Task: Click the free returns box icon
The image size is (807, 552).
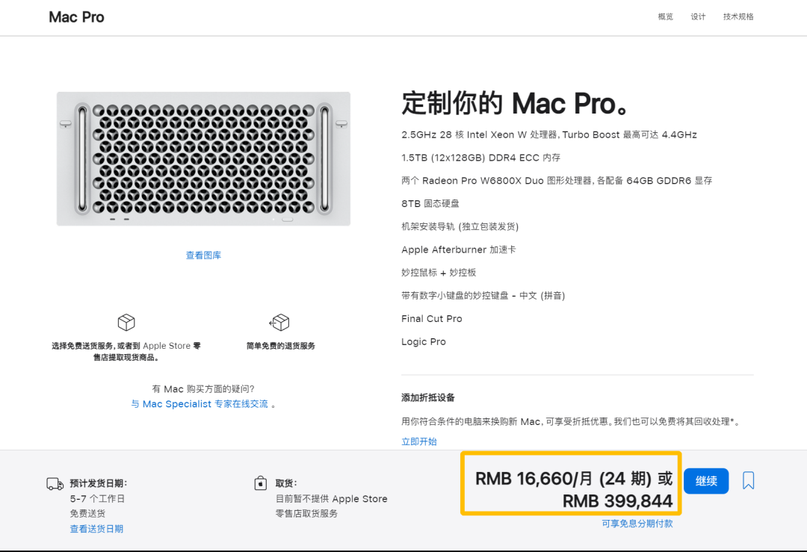Action: tap(279, 323)
